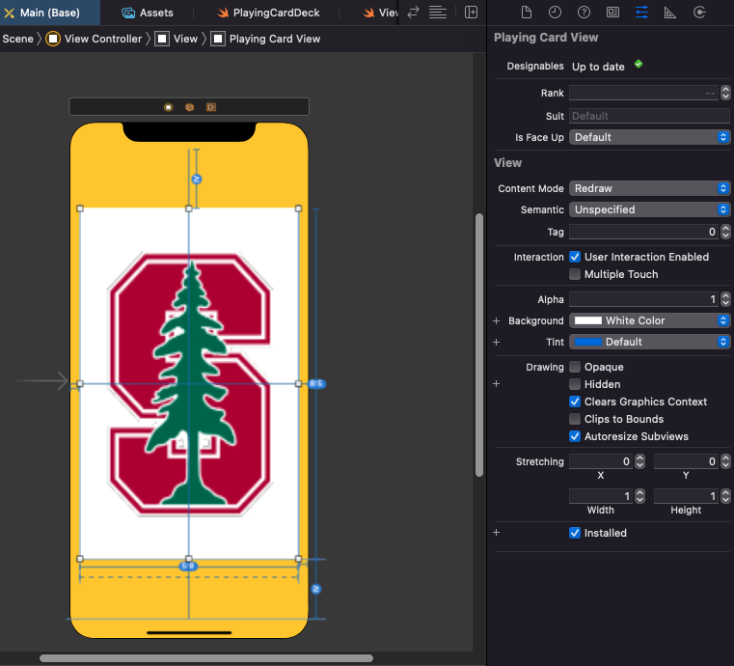Click the Alpha value field
This screenshot has width=734, height=666.
643,299
